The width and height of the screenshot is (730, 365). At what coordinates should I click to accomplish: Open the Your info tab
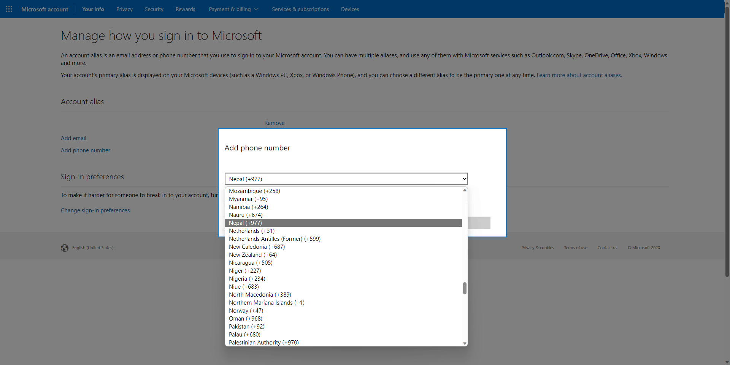pyautogui.click(x=93, y=9)
